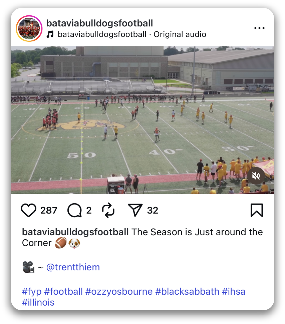This screenshot has height=324, width=285.
Task: Like the post with the heart icon
Action: [29, 210]
